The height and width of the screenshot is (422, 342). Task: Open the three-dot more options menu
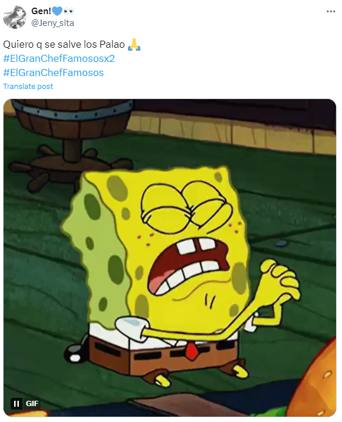coord(331,12)
